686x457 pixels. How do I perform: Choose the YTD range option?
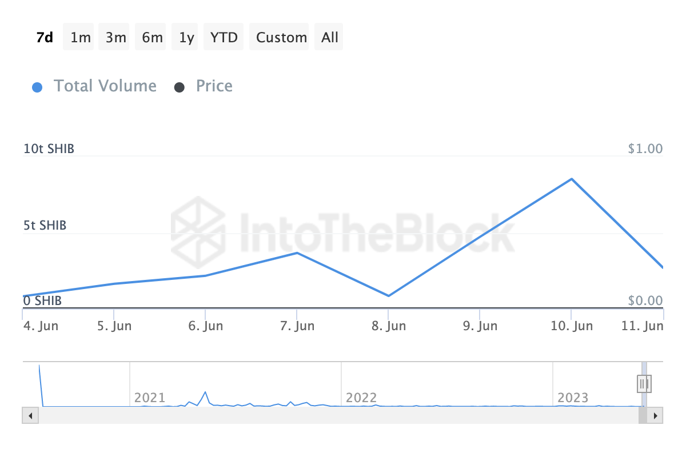[x=224, y=38]
